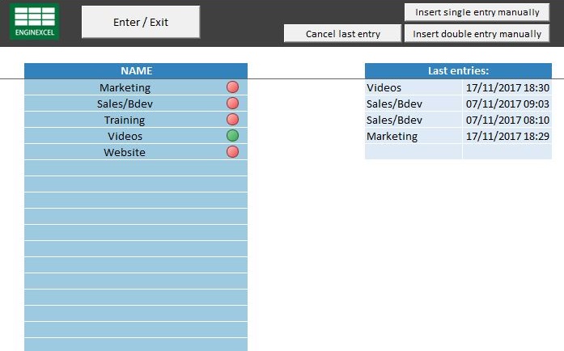Click Insert single entry manually button

[477, 12]
